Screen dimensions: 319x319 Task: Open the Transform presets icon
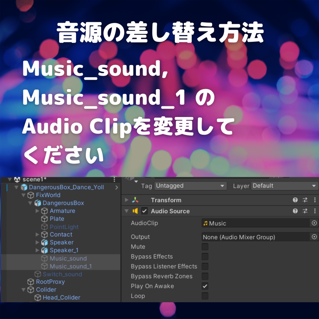[x=305, y=200]
